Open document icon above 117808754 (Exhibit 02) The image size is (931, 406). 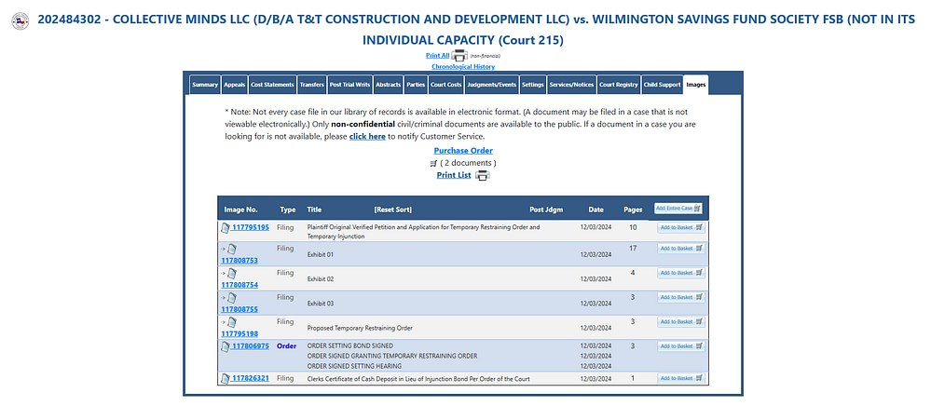click(x=231, y=274)
